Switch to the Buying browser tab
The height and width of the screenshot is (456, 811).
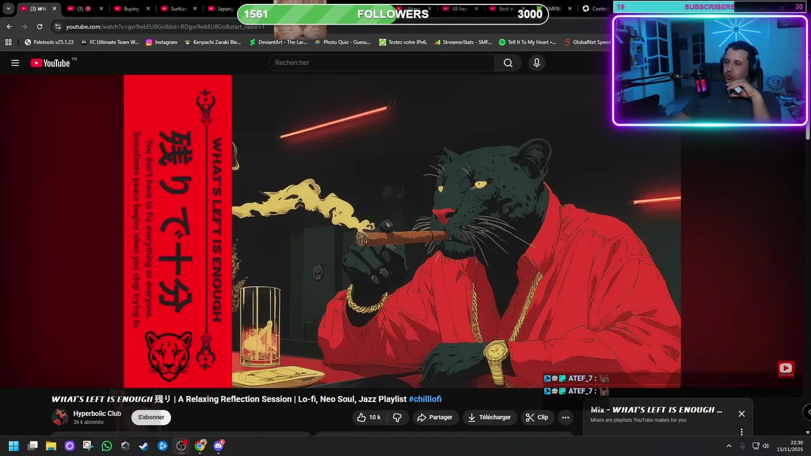point(131,9)
